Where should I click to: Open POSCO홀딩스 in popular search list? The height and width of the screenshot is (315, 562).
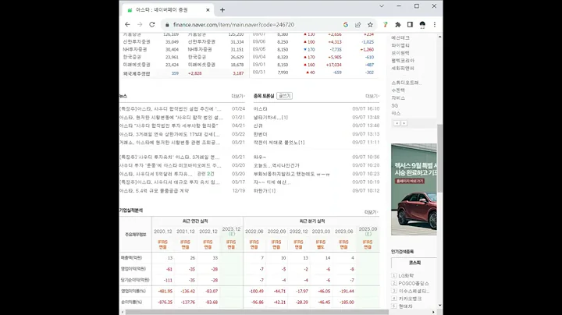[414, 283]
